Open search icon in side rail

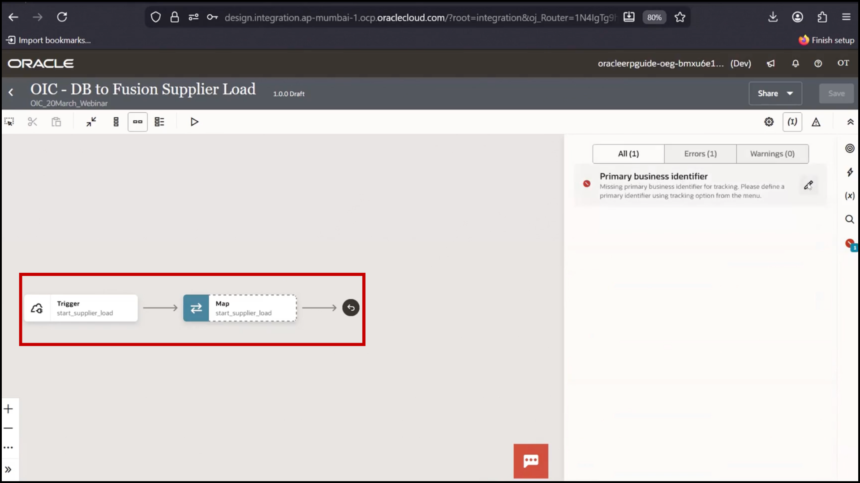(x=850, y=219)
